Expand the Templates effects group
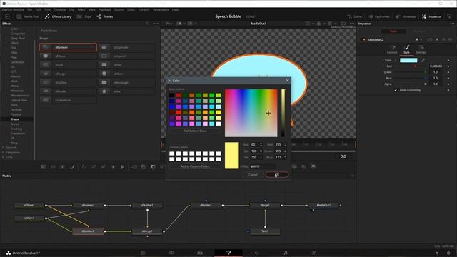Image resolution: width=457 pixels, height=257 pixels. point(3,152)
